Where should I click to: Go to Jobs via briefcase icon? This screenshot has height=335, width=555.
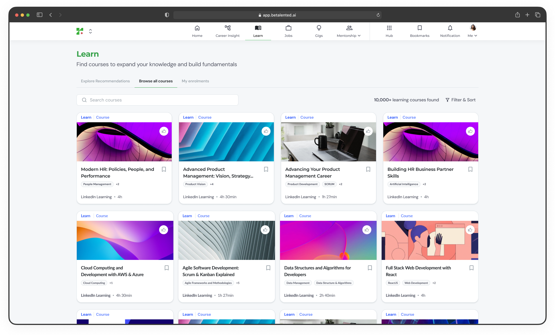288,28
